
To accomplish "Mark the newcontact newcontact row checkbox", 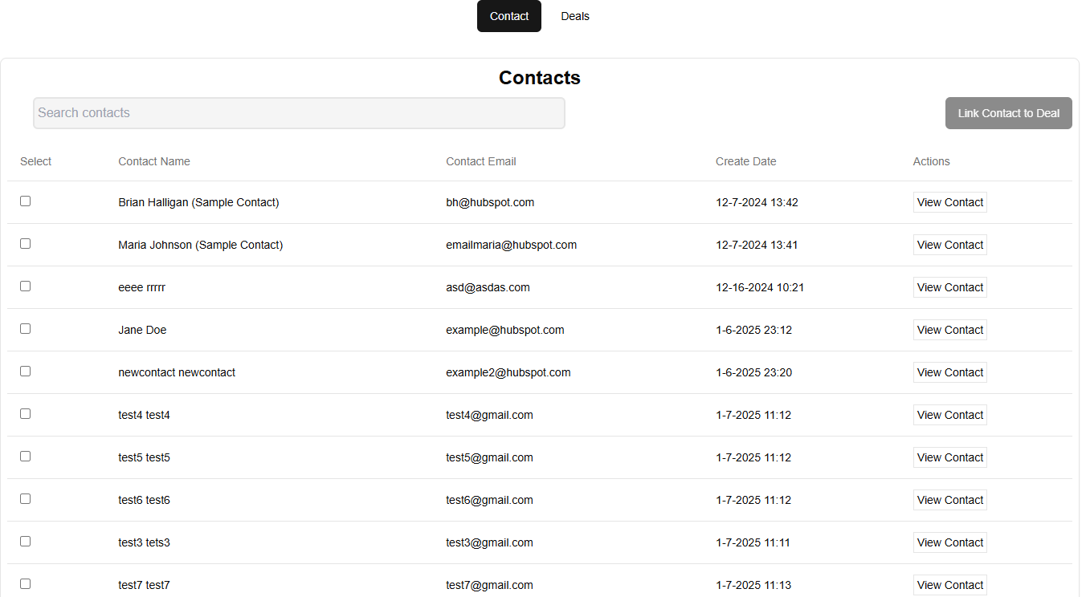I will [x=26, y=372].
